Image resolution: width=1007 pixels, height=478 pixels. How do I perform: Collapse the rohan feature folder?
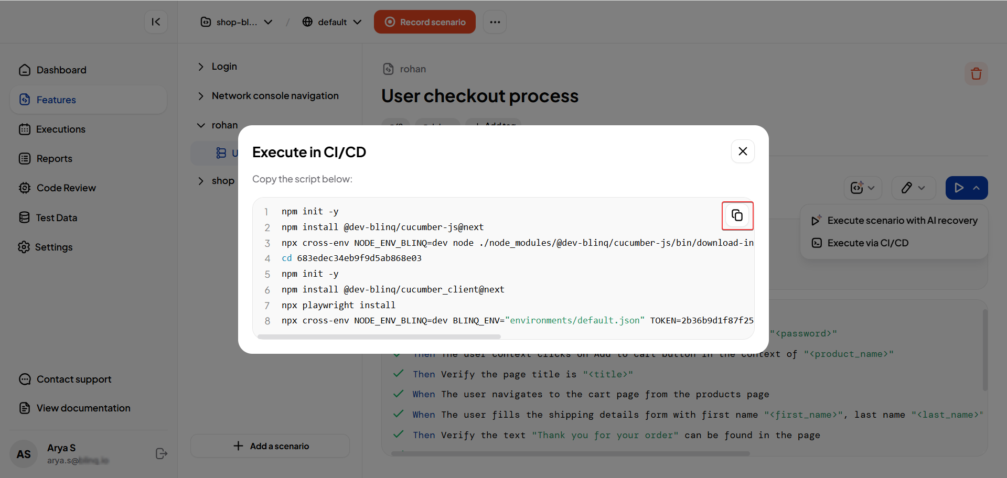click(x=201, y=125)
